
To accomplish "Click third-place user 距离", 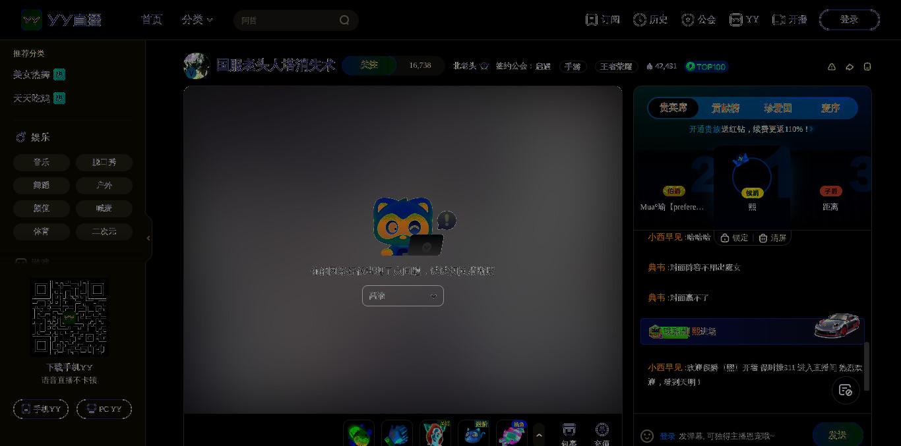I will 830,207.
